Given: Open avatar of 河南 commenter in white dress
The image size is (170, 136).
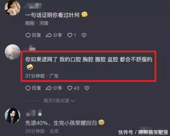Looking at the screenshot, I should coord(13,8).
